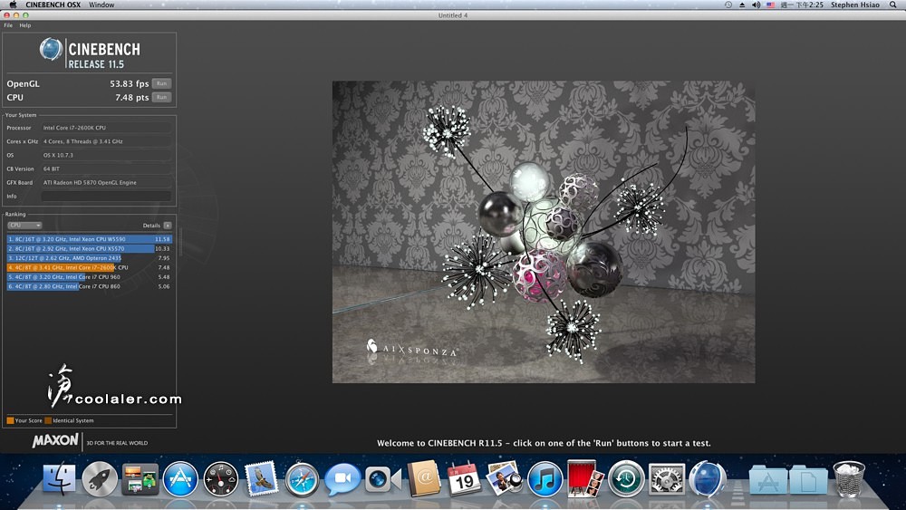
Task: Open the CPU ranking type dropdown
Action: click(24, 226)
